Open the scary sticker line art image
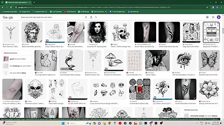Screen dimensions: 224x126 pyautogui.click(x=108, y=89)
